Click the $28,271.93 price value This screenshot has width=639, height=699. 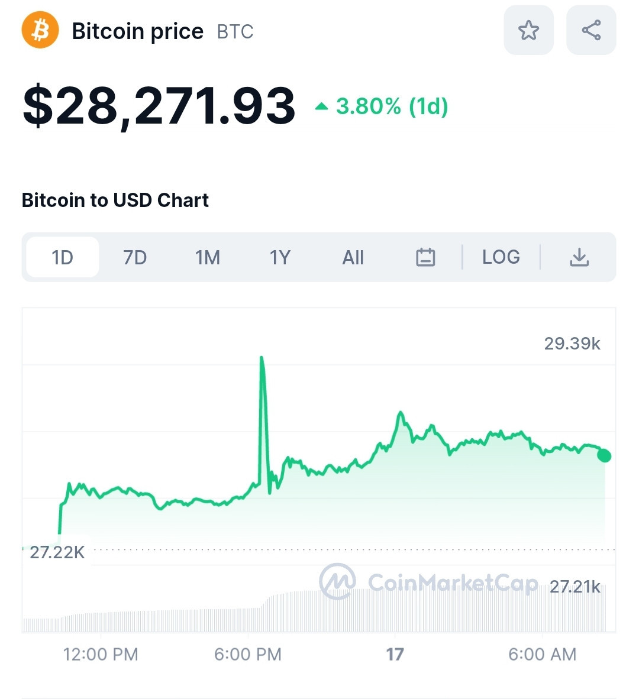[159, 106]
